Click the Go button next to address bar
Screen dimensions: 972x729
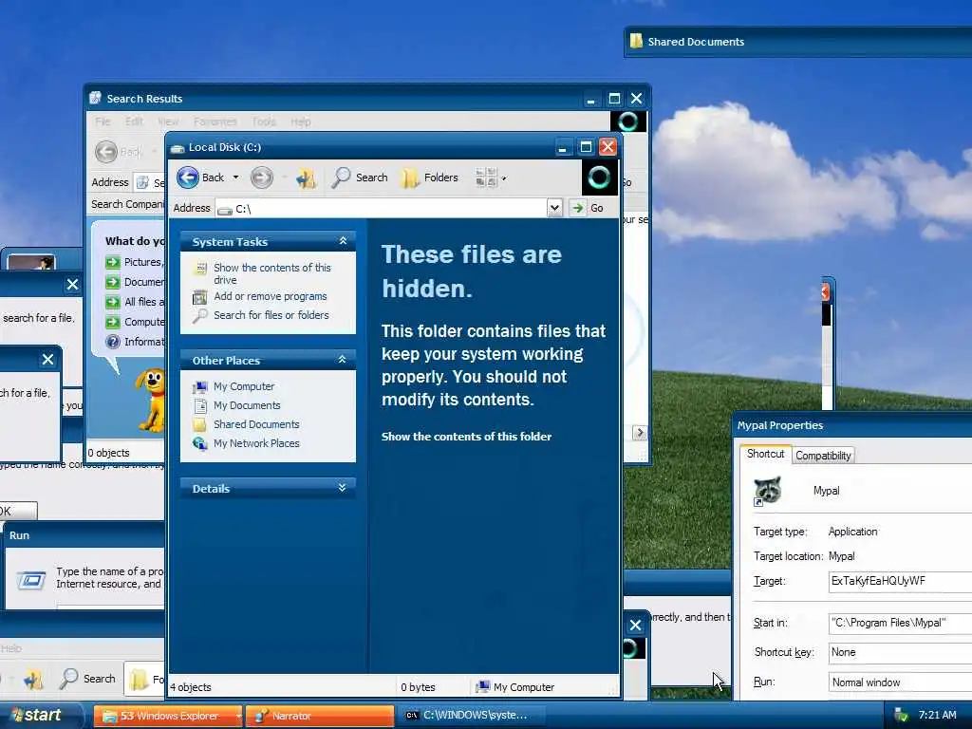pos(587,208)
